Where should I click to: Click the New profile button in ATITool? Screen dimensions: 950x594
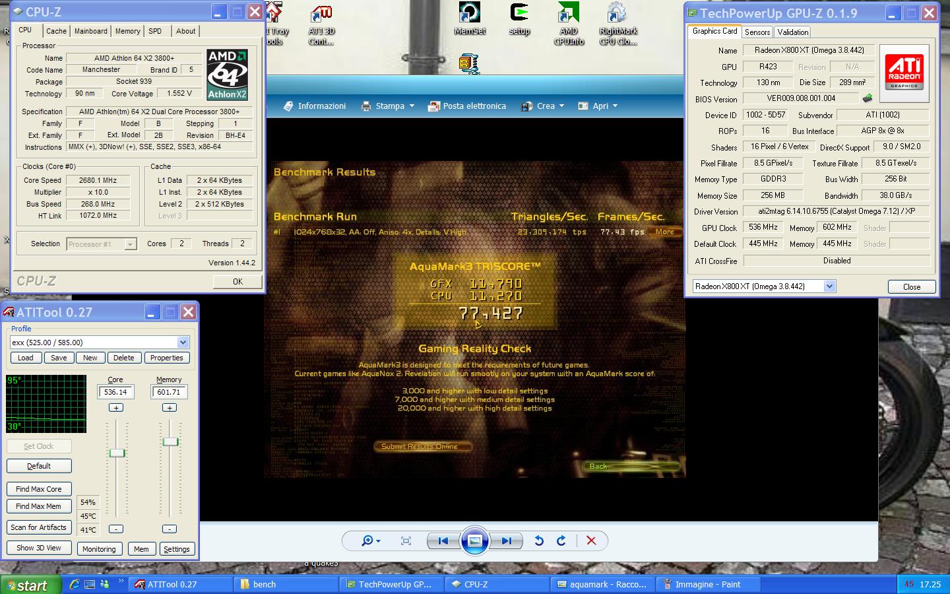click(90, 358)
